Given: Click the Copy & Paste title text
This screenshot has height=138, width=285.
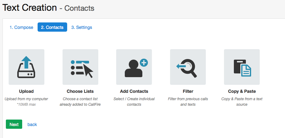Looking at the screenshot, I should click(242, 91).
